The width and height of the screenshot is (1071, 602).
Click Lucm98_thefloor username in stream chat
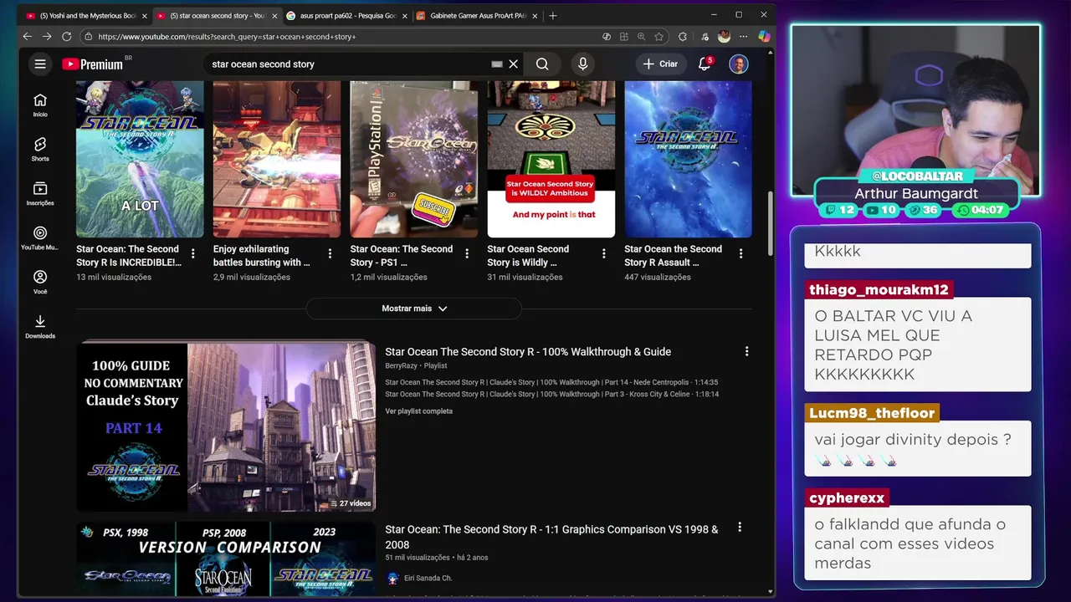tap(872, 413)
